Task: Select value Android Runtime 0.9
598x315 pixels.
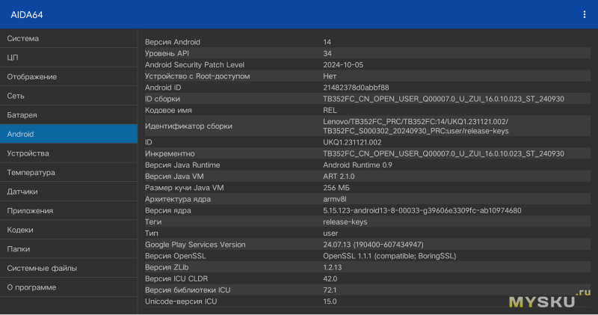Action: point(357,165)
